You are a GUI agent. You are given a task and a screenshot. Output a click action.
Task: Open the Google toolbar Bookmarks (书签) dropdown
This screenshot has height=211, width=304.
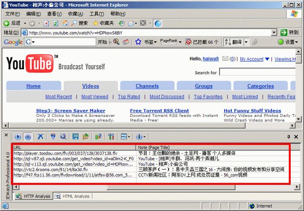(146, 42)
